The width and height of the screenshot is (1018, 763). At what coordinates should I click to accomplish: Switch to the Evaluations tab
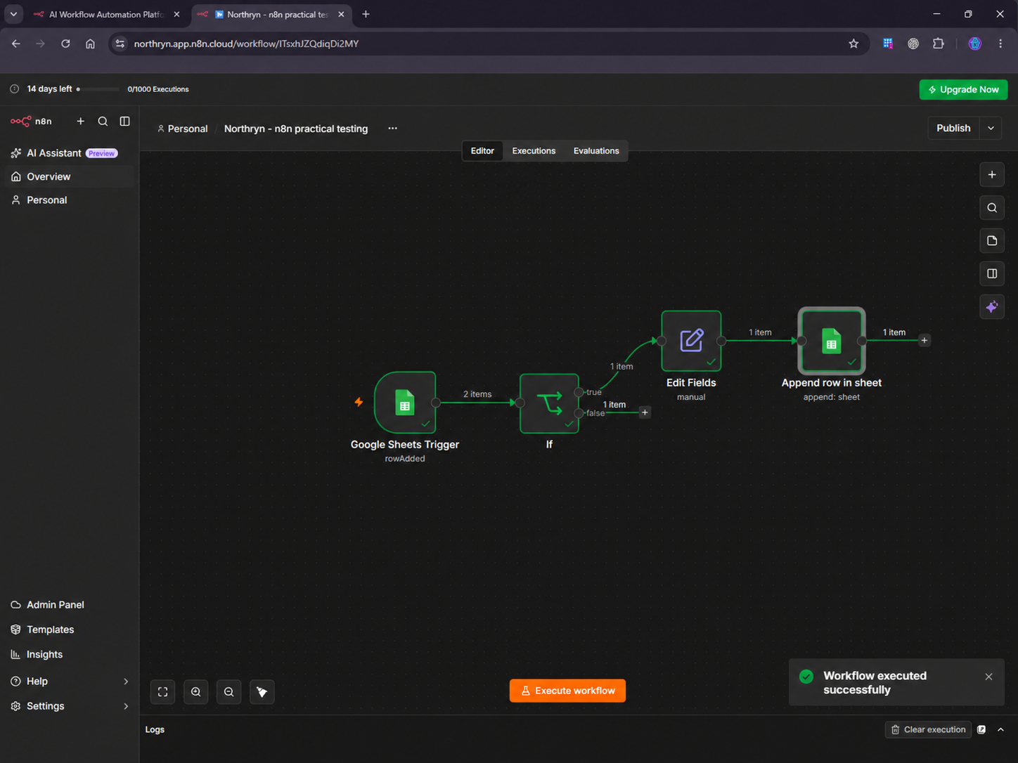(596, 151)
